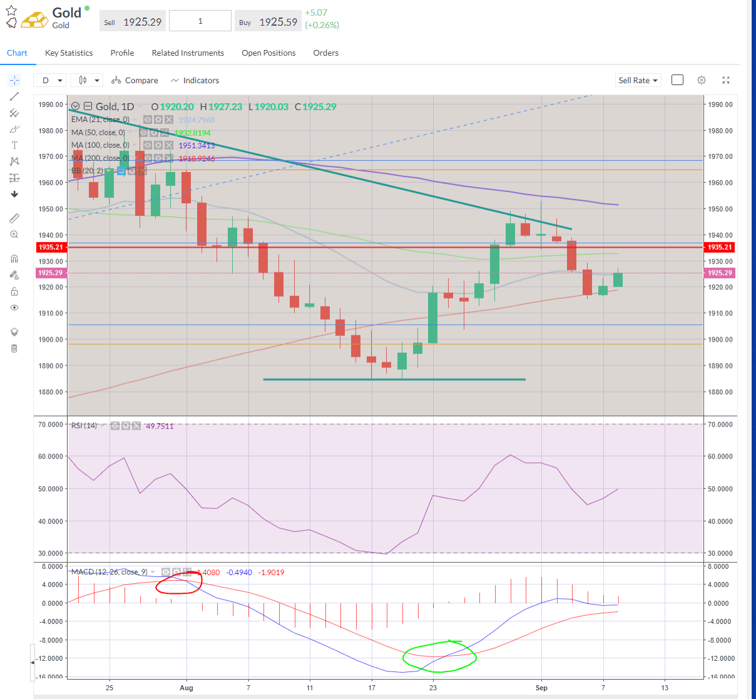Expand the Sell Rate dropdown
This screenshot has height=699, width=756.
click(638, 80)
